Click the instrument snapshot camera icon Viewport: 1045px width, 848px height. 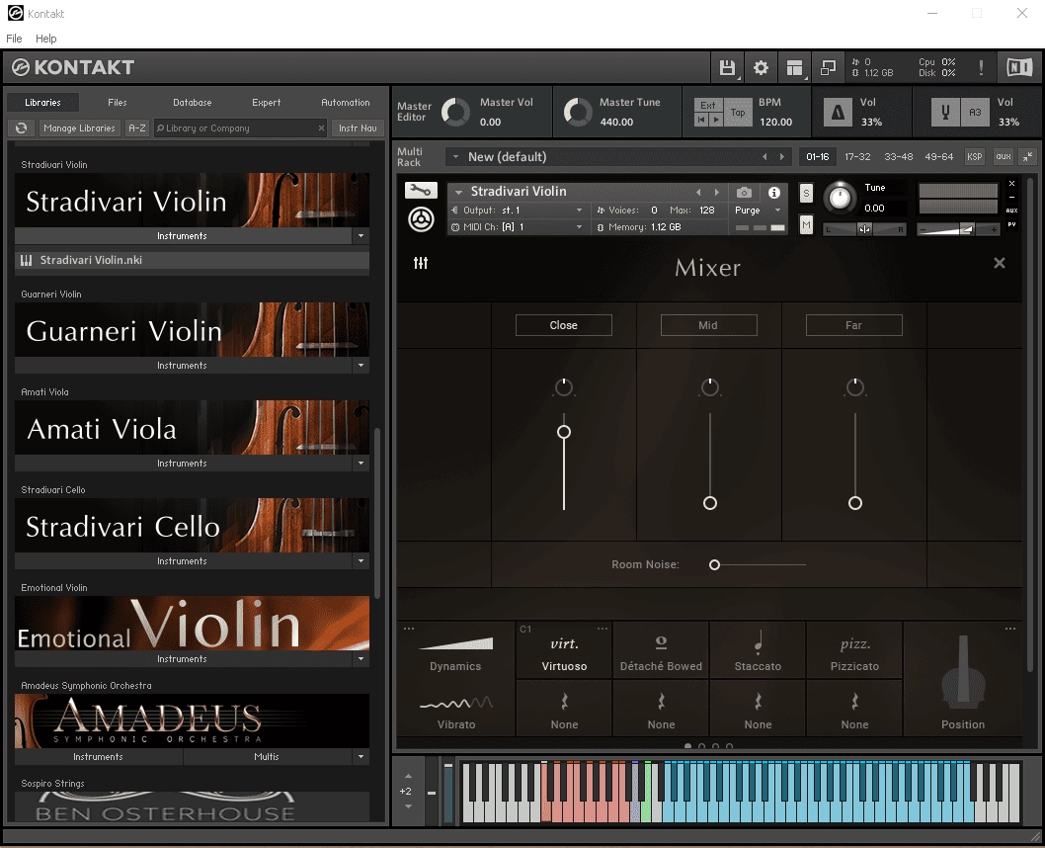tap(744, 192)
